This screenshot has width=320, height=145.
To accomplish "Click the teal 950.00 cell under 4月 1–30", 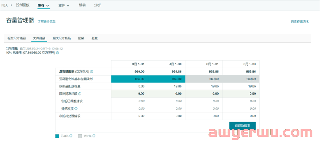I will point(167,79).
